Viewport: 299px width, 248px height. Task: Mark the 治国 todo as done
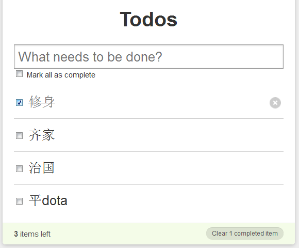click(19, 169)
